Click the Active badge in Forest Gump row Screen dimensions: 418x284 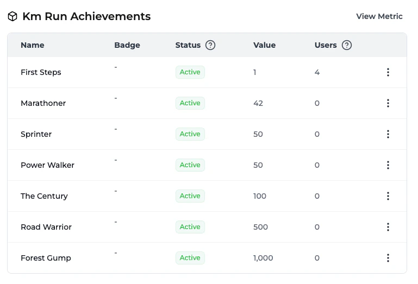tap(190, 258)
